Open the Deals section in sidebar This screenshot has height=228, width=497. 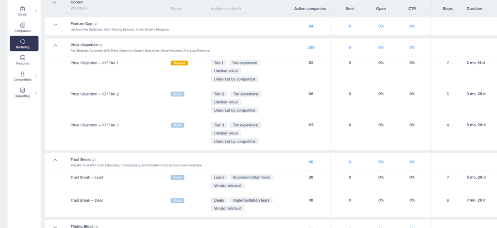tap(23, 11)
